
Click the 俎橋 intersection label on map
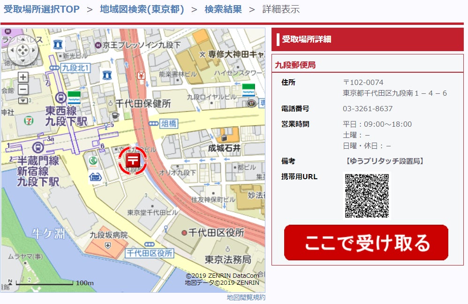(x=169, y=124)
